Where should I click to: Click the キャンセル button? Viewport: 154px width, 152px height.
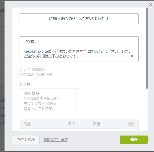tap(26, 140)
